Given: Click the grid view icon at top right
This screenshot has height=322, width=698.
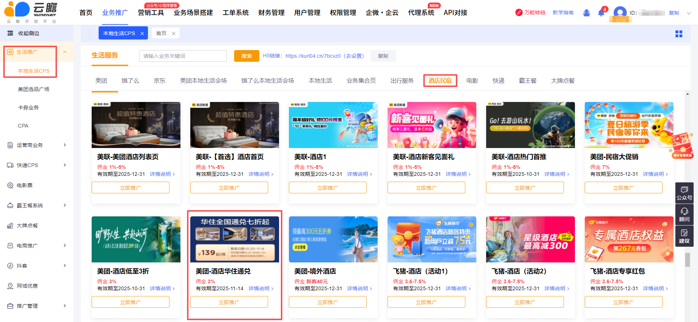Looking at the screenshot, I should tap(679, 34).
